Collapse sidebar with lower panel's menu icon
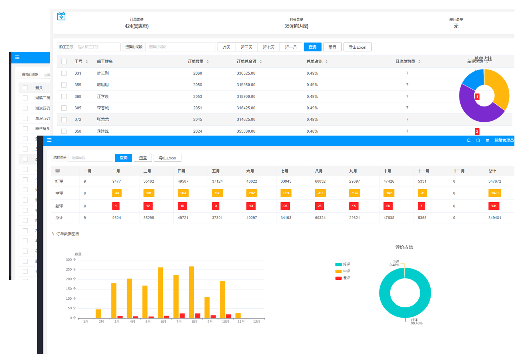Viewport: 532px width, 354px height. point(49,140)
